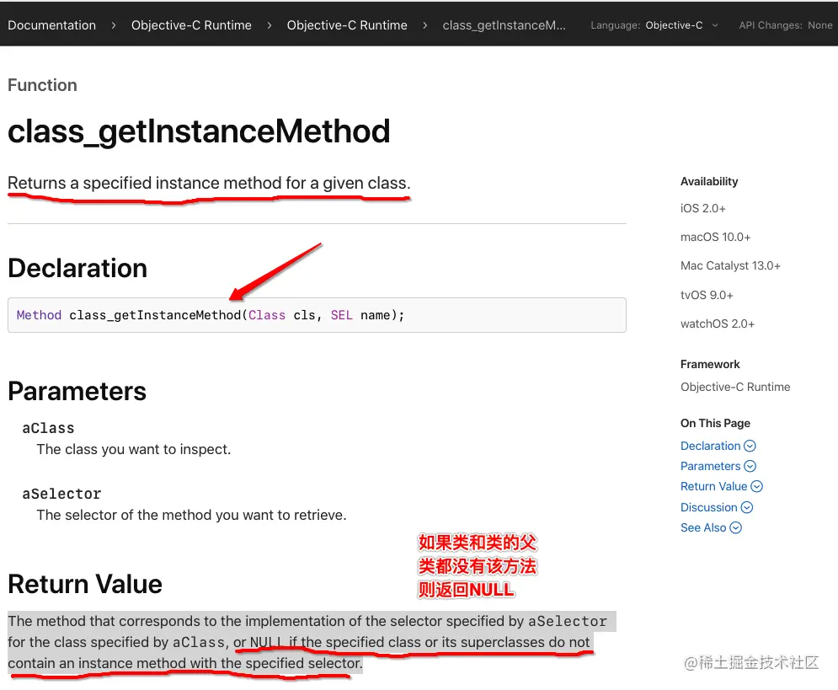The height and width of the screenshot is (690, 838).
Task: Click the circled arrow icon next to See Also
Action: tap(736, 527)
